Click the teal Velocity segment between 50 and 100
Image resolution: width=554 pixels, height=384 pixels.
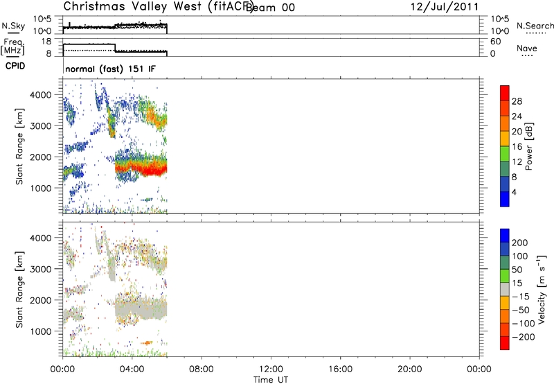click(505, 263)
